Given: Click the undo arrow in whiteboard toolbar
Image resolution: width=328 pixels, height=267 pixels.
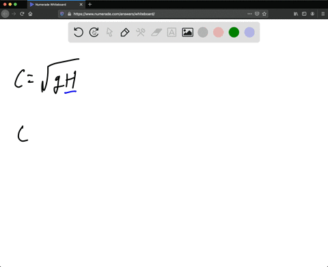Looking at the screenshot, I should coord(79,32).
